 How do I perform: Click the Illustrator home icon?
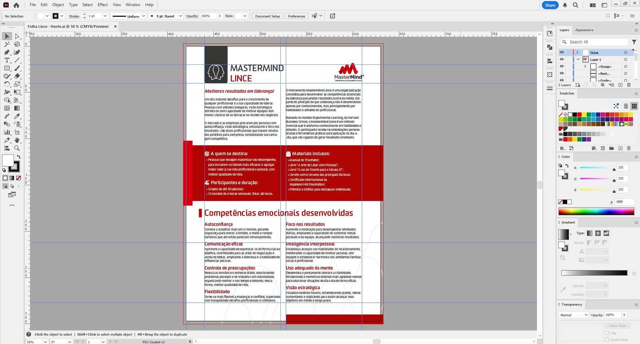(16, 5)
